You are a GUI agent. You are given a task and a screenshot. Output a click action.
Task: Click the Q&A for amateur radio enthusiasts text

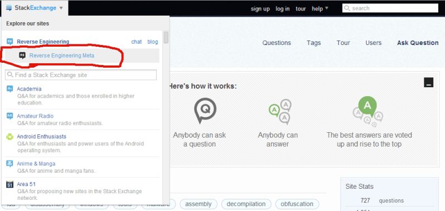[60, 123]
